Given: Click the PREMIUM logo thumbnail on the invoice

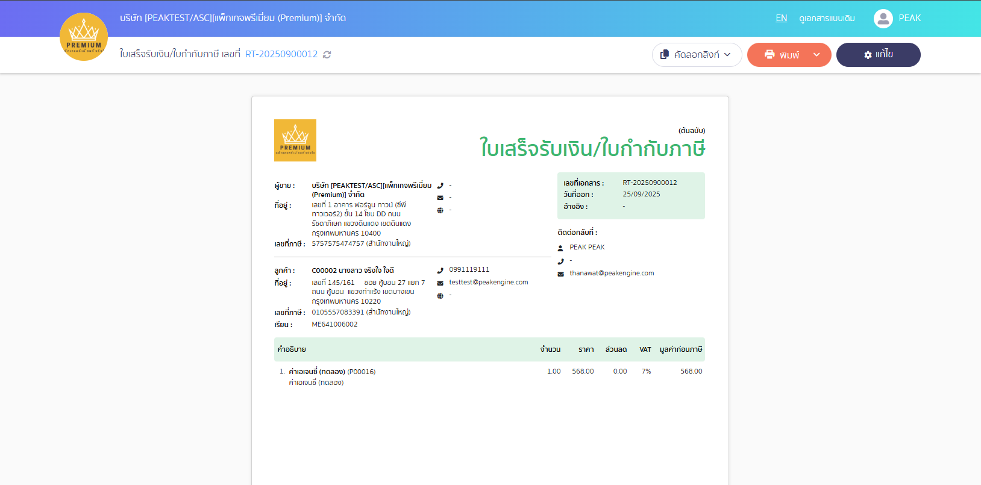Looking at the screenshot, I should click(x=295, y=140).
